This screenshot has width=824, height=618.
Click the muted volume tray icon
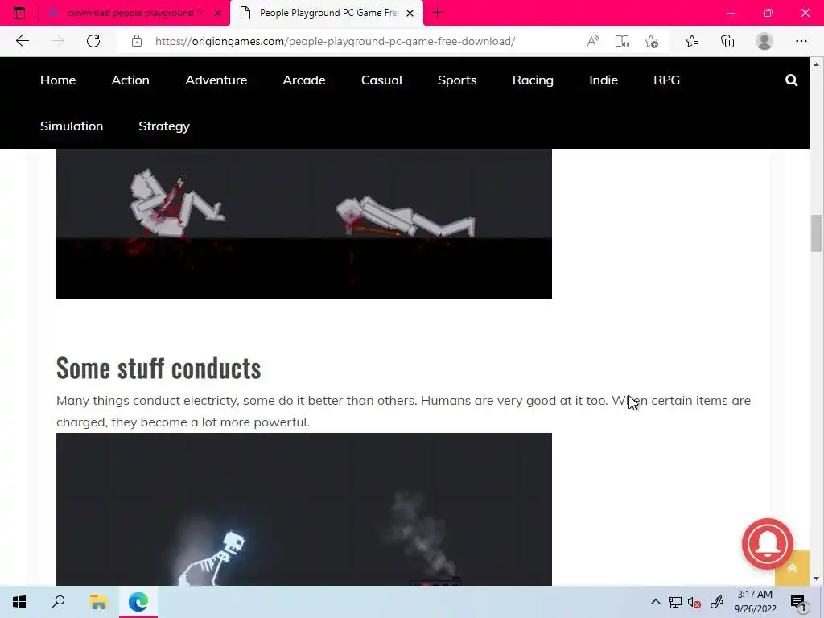pyautogui.click(x=694, y=602)
